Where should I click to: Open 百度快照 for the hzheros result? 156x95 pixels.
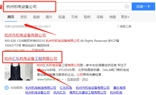pyautogui.click(x=73, y=80)
